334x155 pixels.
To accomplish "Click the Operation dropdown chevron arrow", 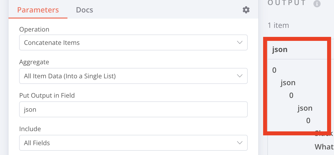I will 239,42.
